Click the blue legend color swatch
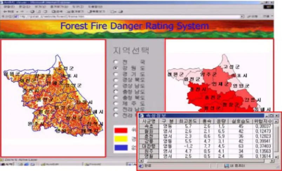Image resolution: width=282 pixels, height=171 pixels. pos(121,147)
